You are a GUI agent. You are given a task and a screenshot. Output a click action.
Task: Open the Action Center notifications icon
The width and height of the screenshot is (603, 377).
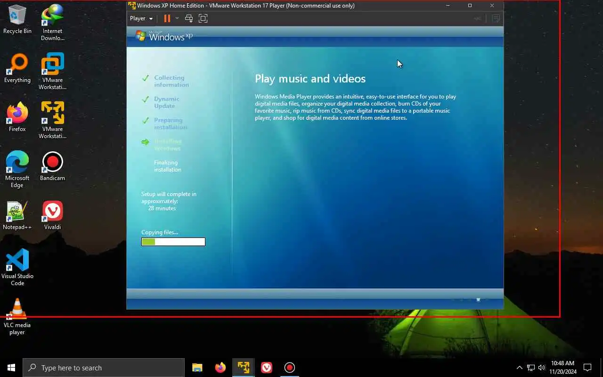click(587, 368)
